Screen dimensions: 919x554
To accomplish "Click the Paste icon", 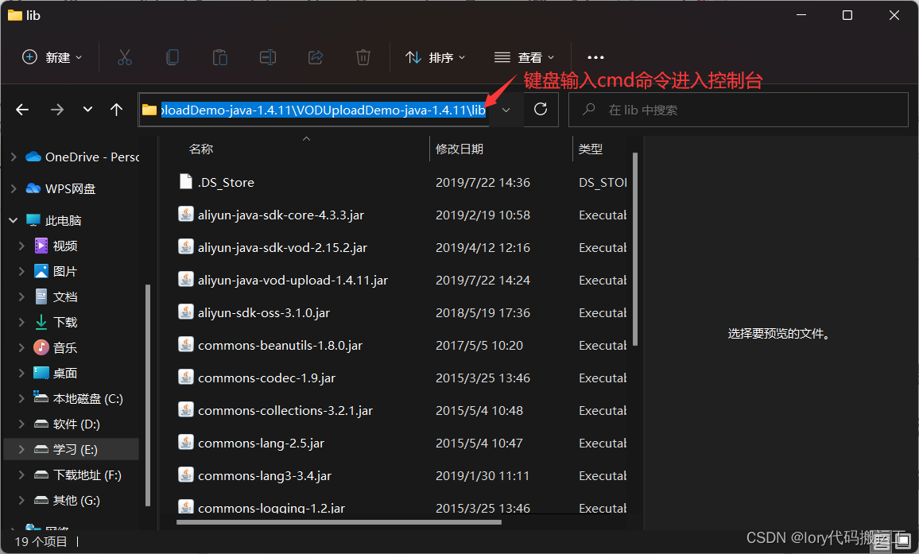I will [219, 56].
